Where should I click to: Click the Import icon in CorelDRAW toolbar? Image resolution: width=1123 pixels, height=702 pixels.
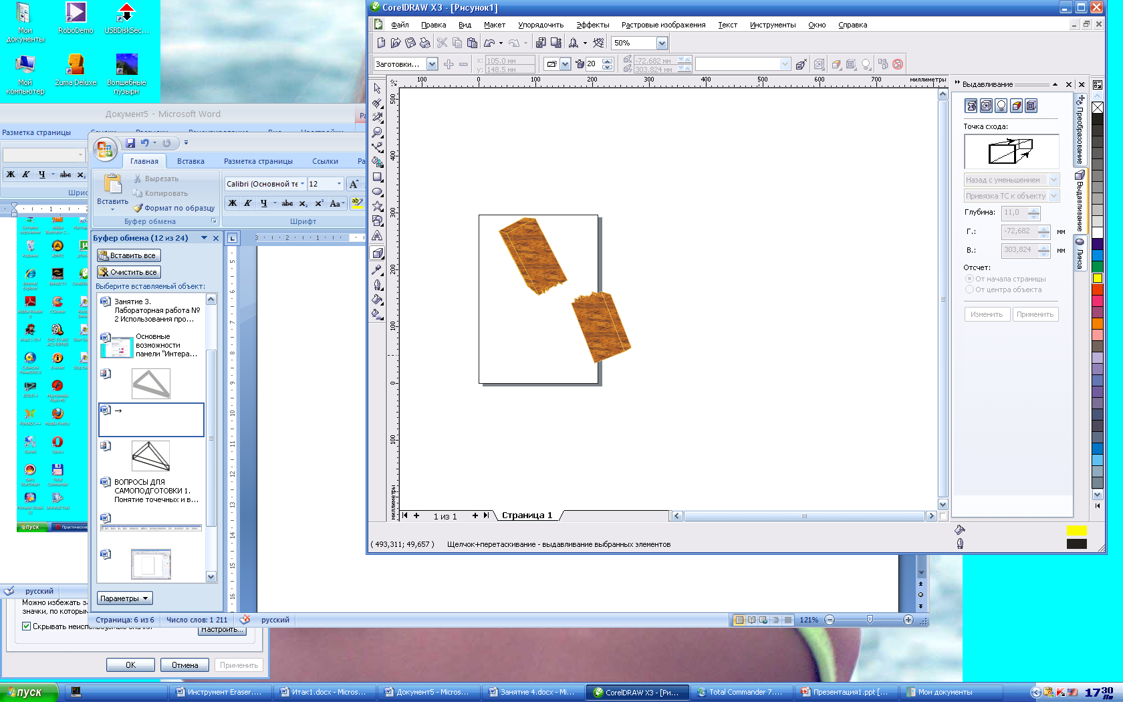click(x=541, y=43)
